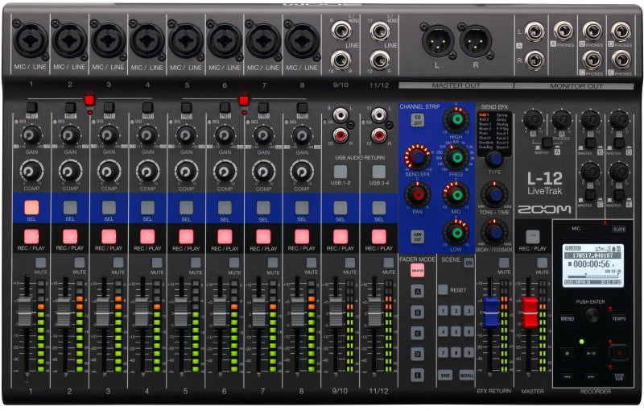Click the channel 6 COMP knob
The image size is (644, 411).
(225, 170)
